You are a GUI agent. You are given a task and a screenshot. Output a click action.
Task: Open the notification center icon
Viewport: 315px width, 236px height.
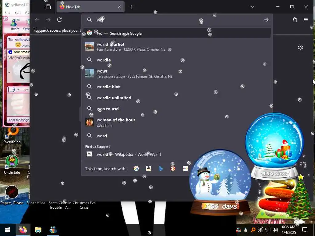point(305,230)
